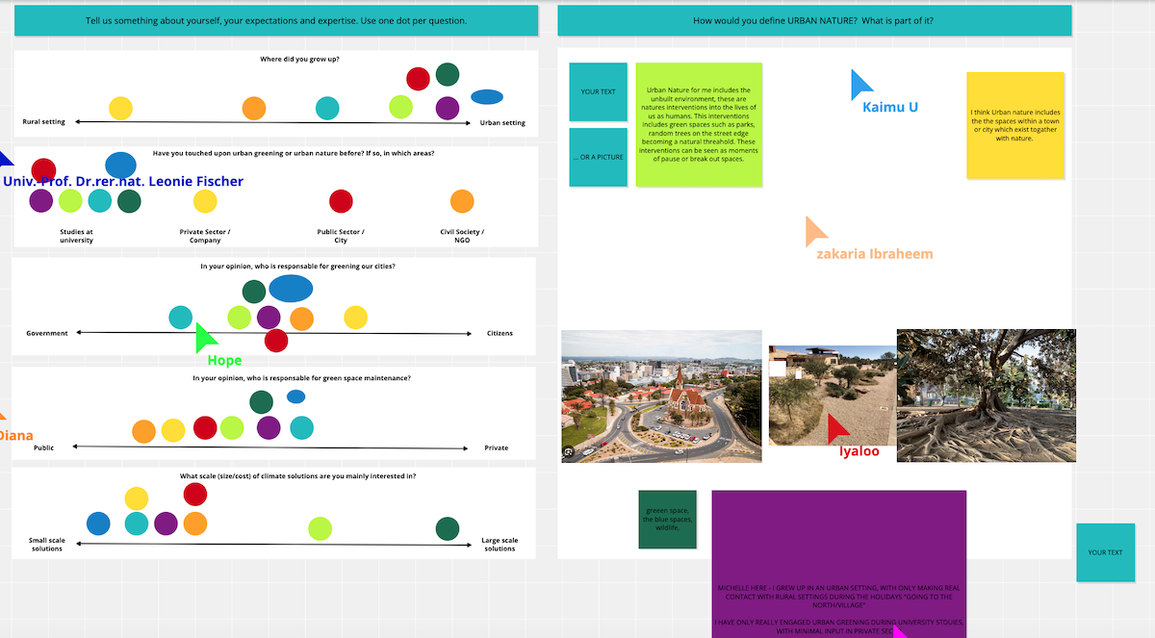1155x638 pixels.
Task: Select orange dot in greening responsibility row
Action: pos(302,318)
